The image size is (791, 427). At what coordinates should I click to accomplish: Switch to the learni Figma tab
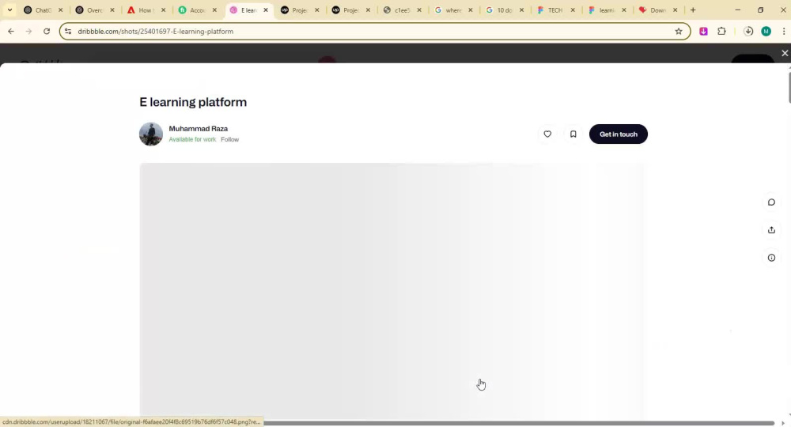click(607, 10)
